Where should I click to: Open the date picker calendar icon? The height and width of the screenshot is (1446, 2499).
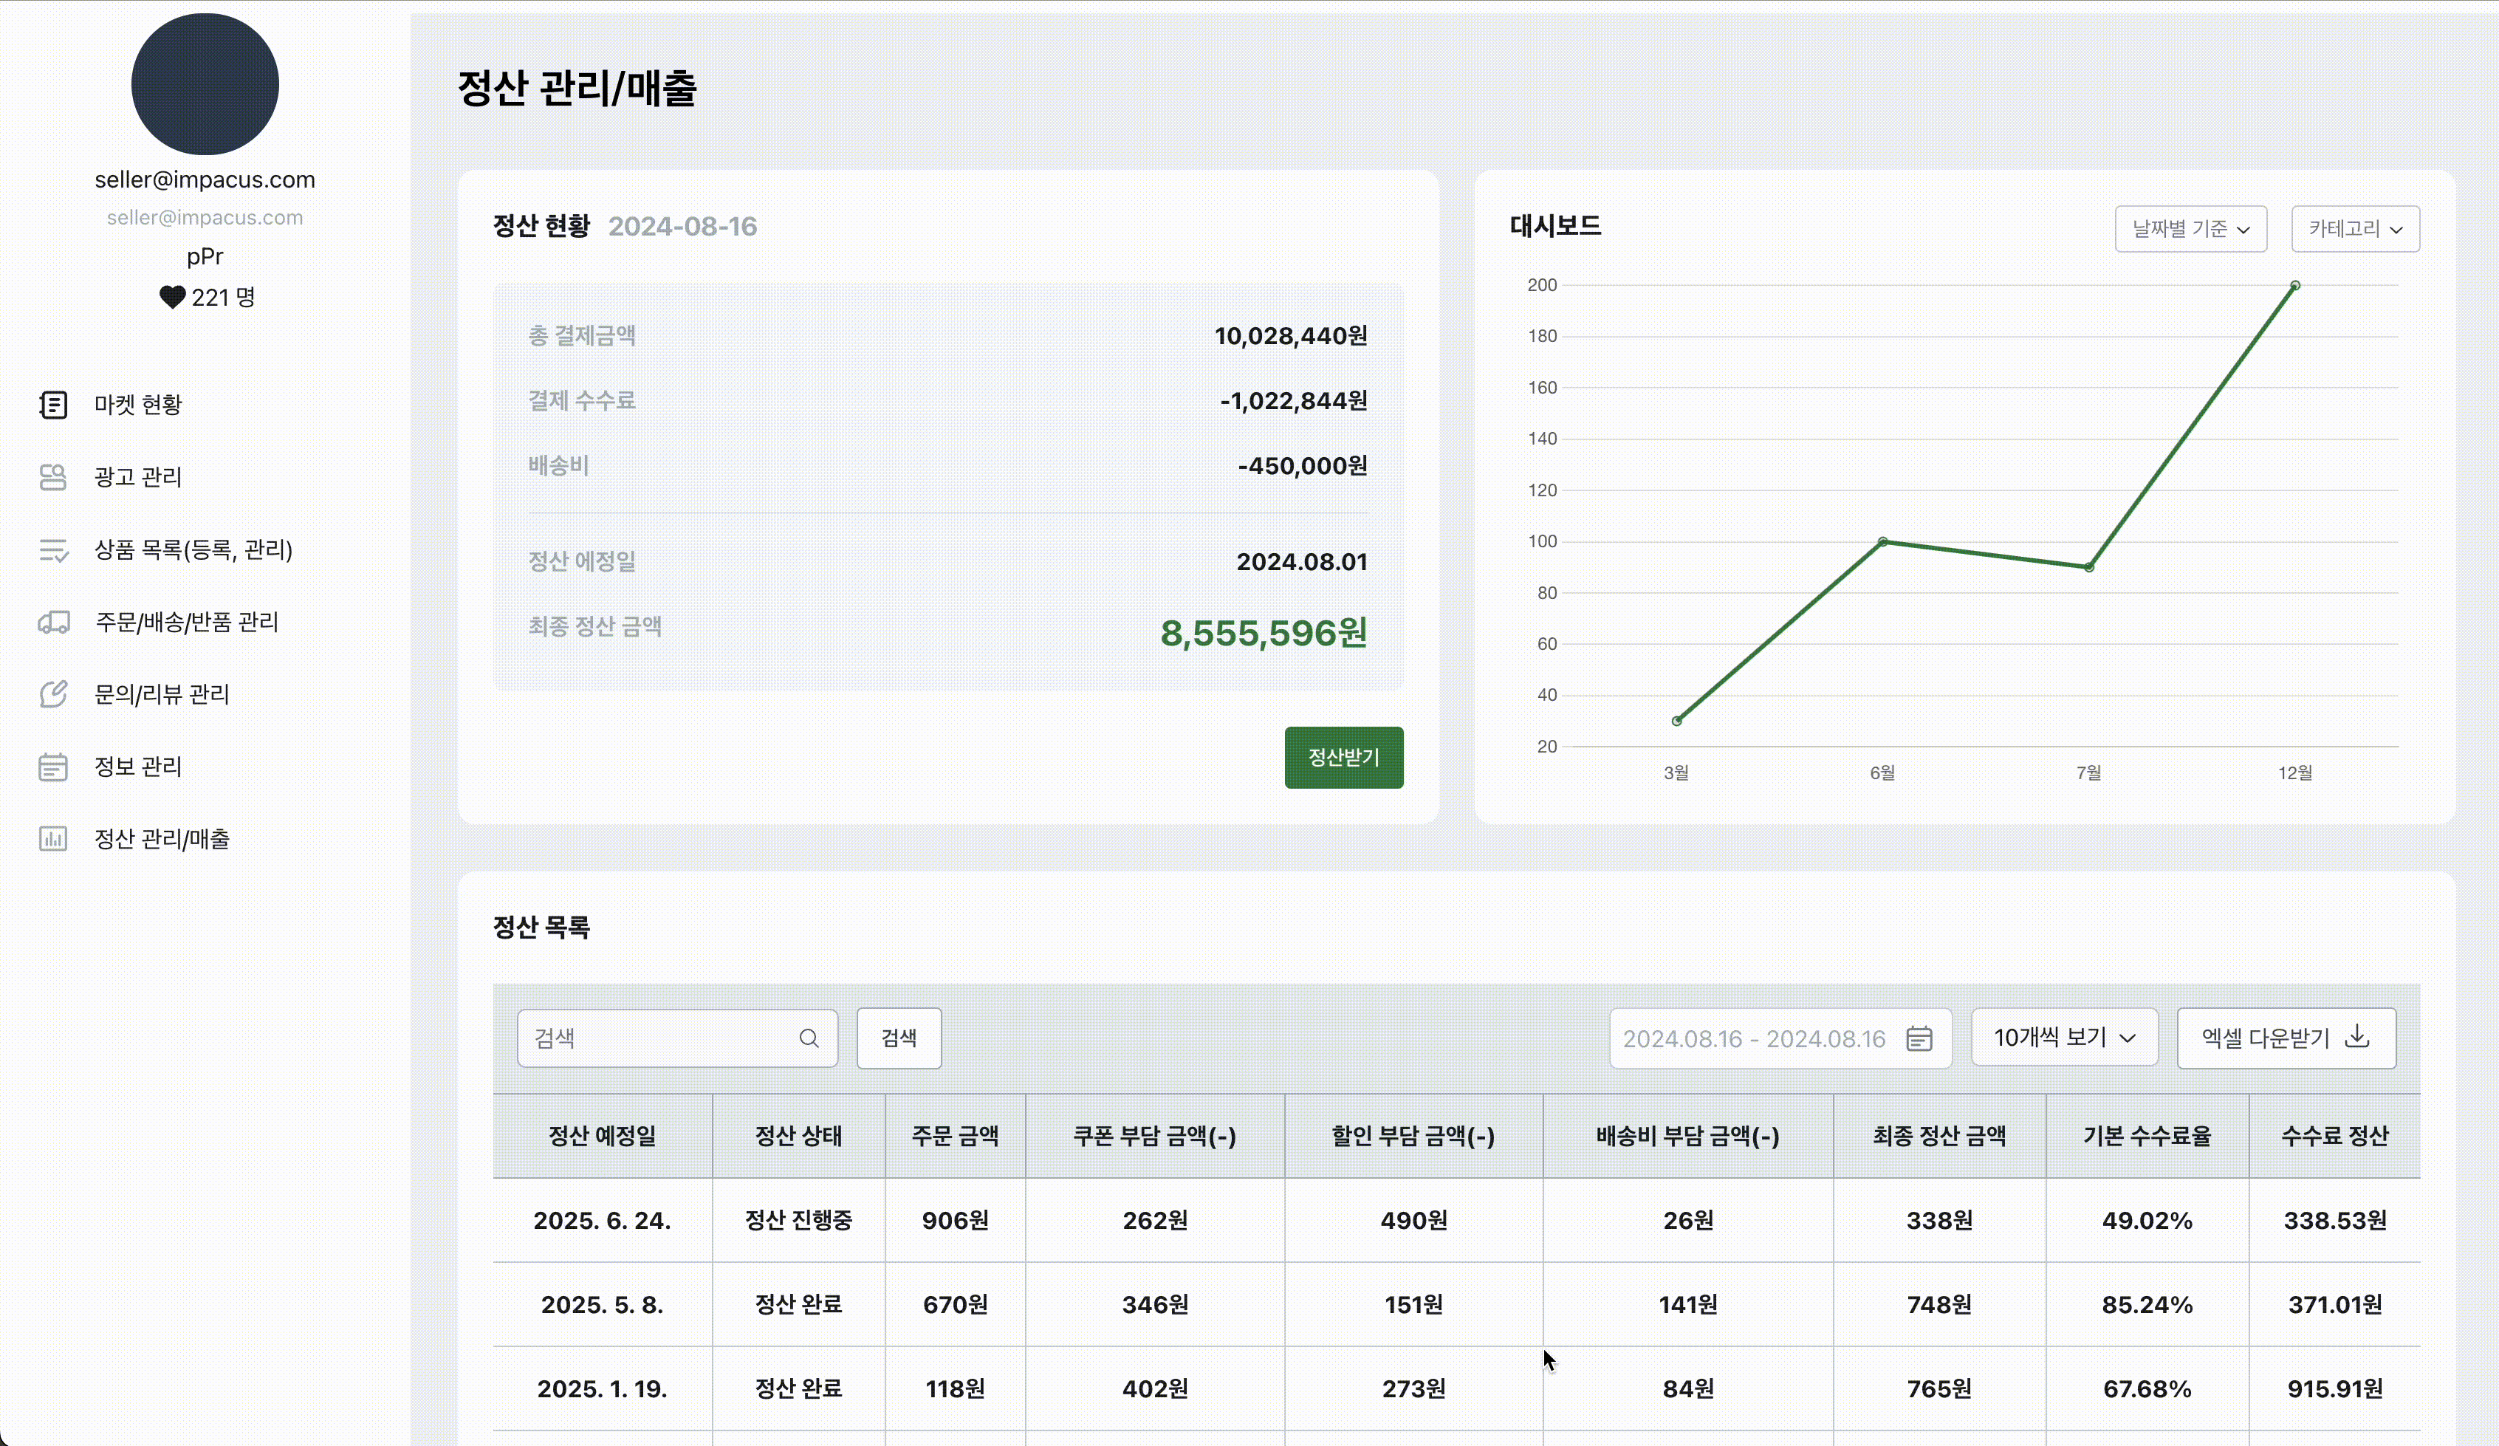click(x=1919, y=1038)
